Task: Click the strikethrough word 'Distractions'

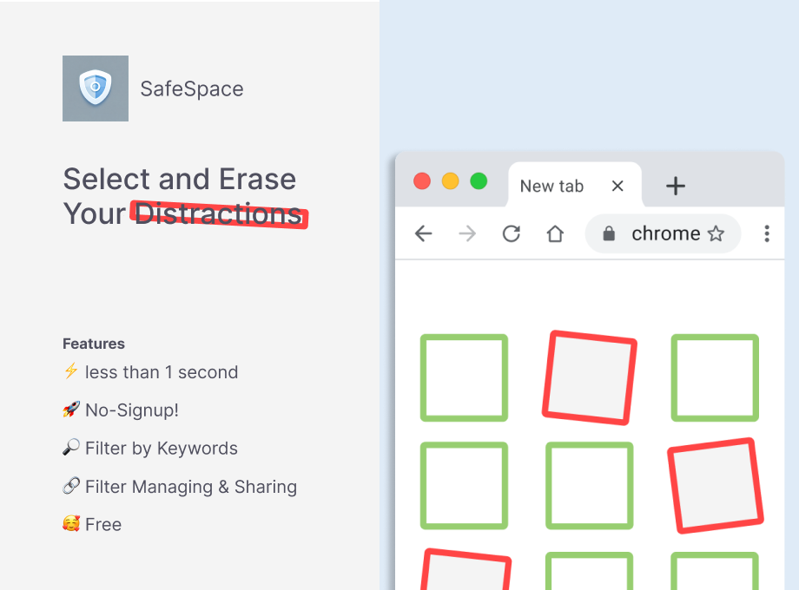Action: pos(217,213)
